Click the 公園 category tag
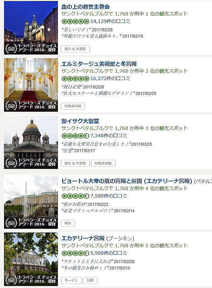 click(x=90, y=280)
